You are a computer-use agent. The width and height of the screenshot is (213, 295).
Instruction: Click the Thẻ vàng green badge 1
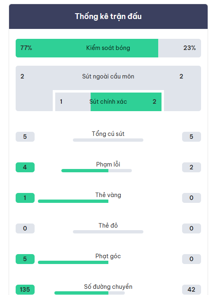(25, 198)
